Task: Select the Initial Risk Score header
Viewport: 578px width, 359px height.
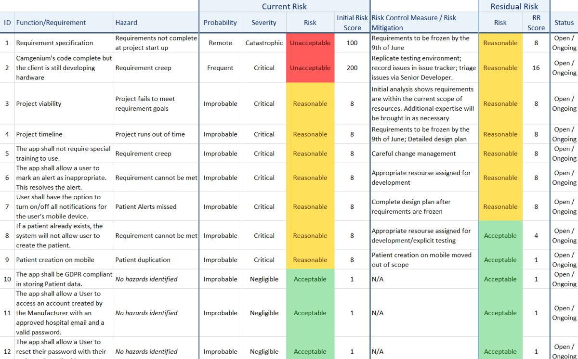Action: pos(352,23)
